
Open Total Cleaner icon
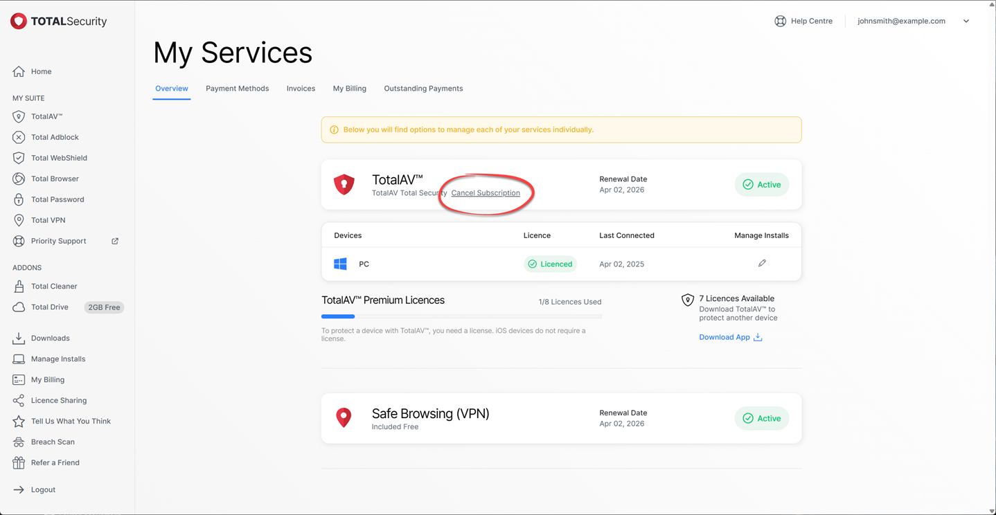point(19,286)
